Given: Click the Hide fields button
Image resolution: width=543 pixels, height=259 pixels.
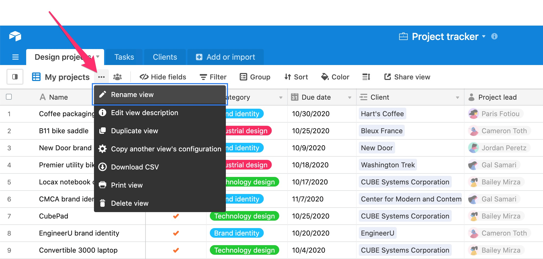Looking at the screenshot, I should click(x=163, y=77).
